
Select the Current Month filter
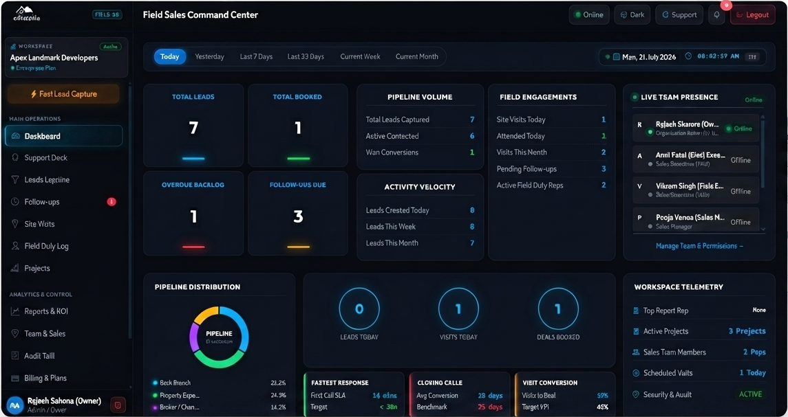click(416, 57)
